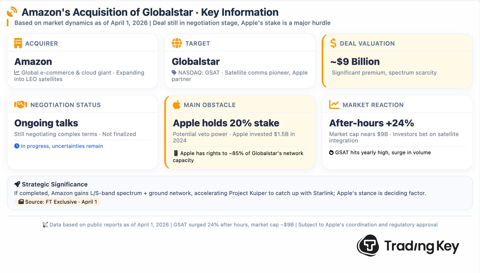Click the globe icon next to TARGET

(177, 43)
